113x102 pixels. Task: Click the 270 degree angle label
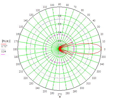(x=60, y=94)
